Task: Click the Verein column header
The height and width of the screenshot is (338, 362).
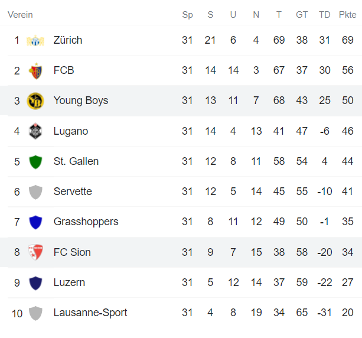Action: click(20, 15)
